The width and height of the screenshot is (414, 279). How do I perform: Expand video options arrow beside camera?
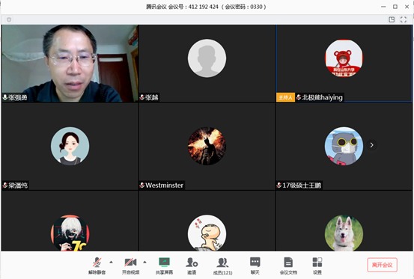(x=144, y=262)
